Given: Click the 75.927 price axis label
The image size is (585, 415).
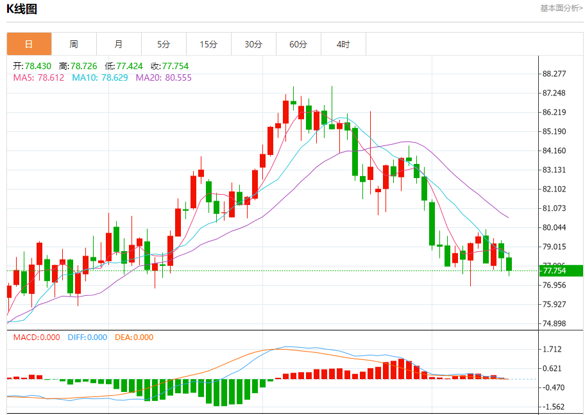Looking at the screenshot, I should [554, 304].
